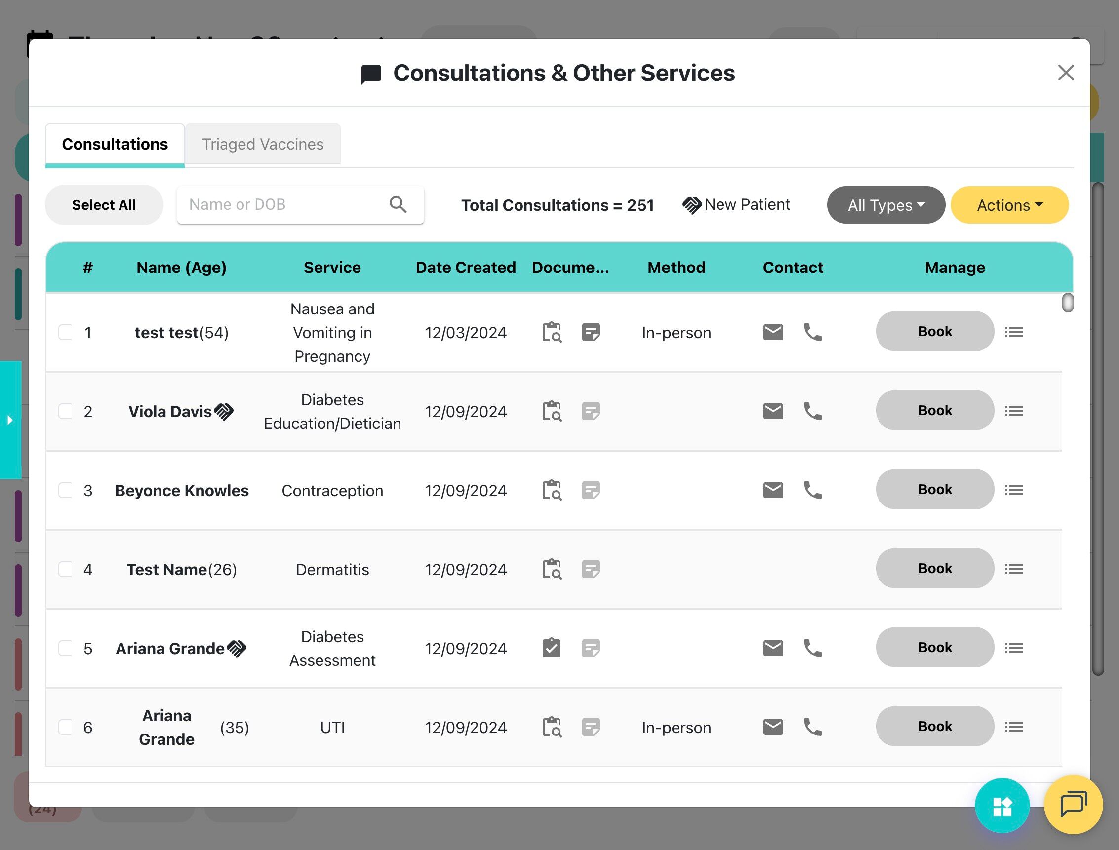This screenshot has width=1119, height=850.
Task: Select checkbox for row 6 UTI consultation
Action: [66, 727]
